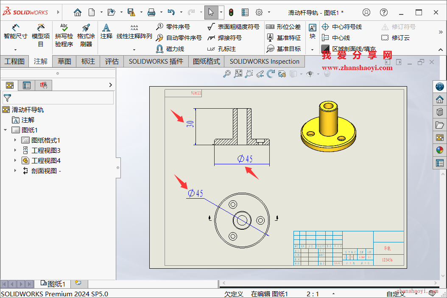Activate the 格式涂刷器 Format Painter
The image size is (447, 298).
click(86, 35)
